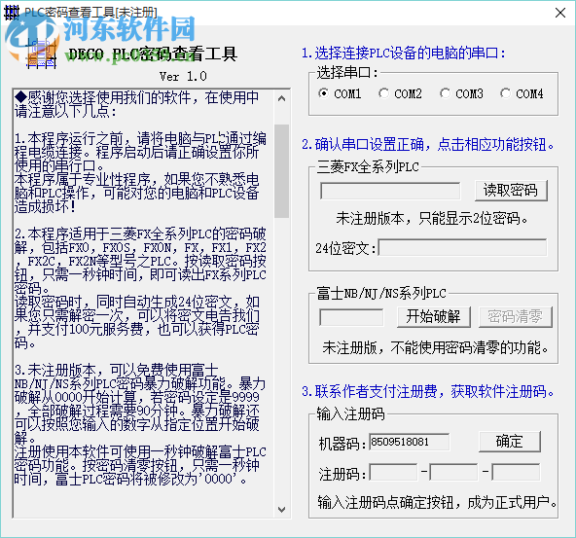Viewport: 576px width, 538px height.
Task: Click the instructions scrollbar up arrow
Action: coord(282,98)
